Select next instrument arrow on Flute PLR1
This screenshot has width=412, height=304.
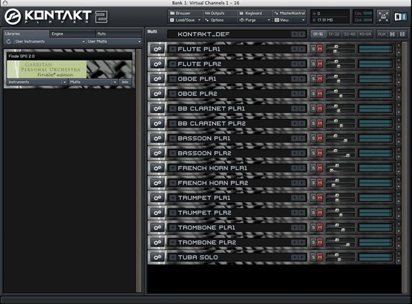point(302,49)
